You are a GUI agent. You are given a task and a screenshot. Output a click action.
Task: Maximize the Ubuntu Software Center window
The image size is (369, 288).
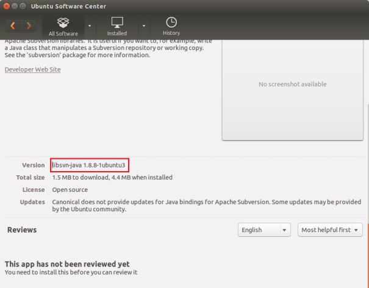tap(23, 6)
